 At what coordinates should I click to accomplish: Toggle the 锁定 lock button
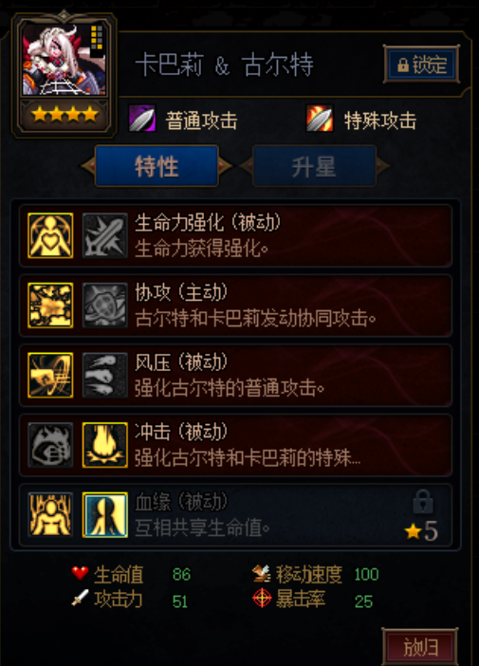pos(422,65)
